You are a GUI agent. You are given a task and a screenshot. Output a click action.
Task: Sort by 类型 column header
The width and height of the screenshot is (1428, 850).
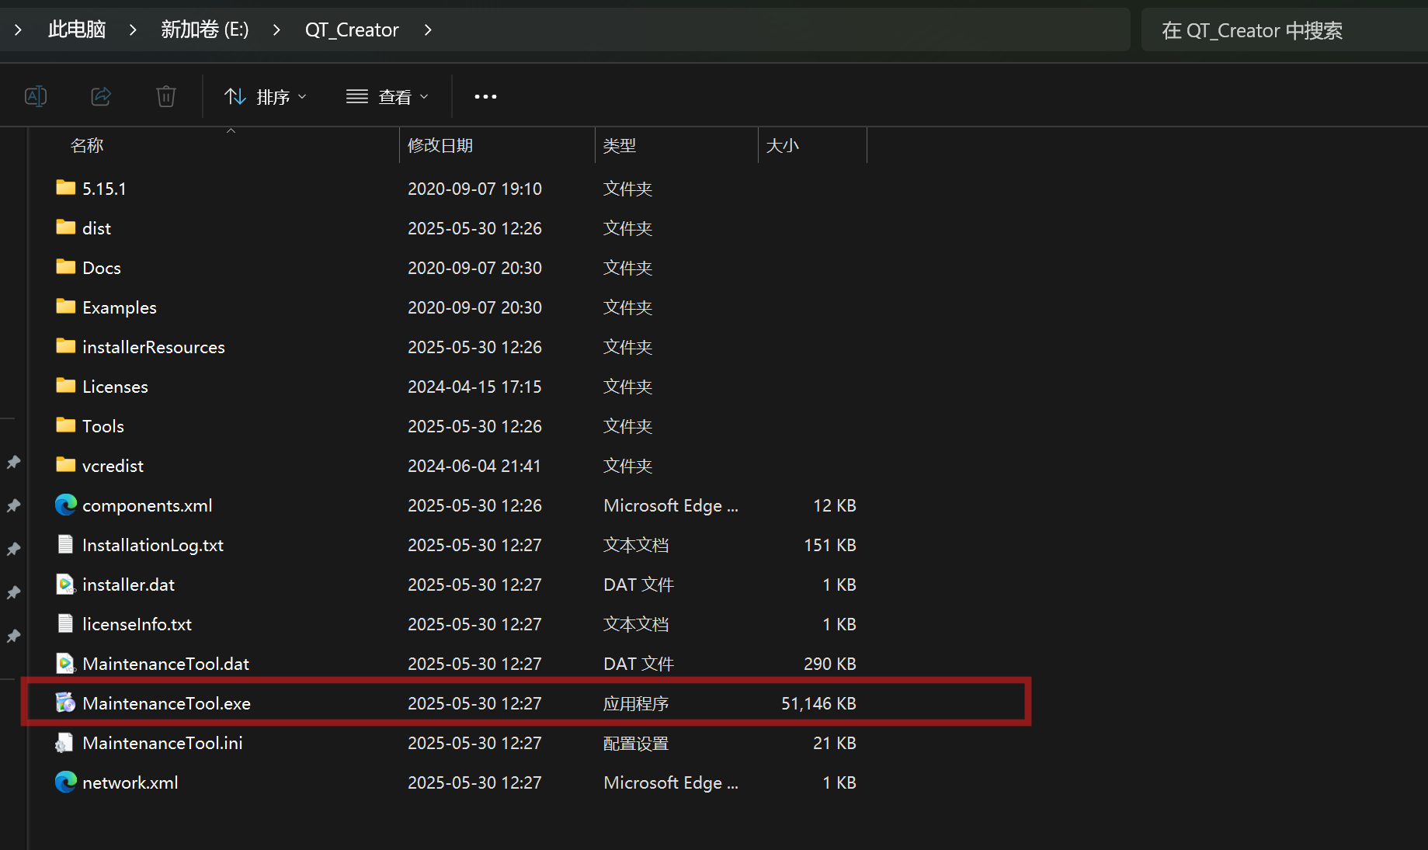(620, 145)
